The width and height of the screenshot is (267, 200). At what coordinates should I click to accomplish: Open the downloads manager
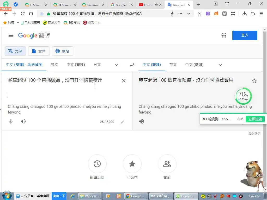tap(245, 14)
